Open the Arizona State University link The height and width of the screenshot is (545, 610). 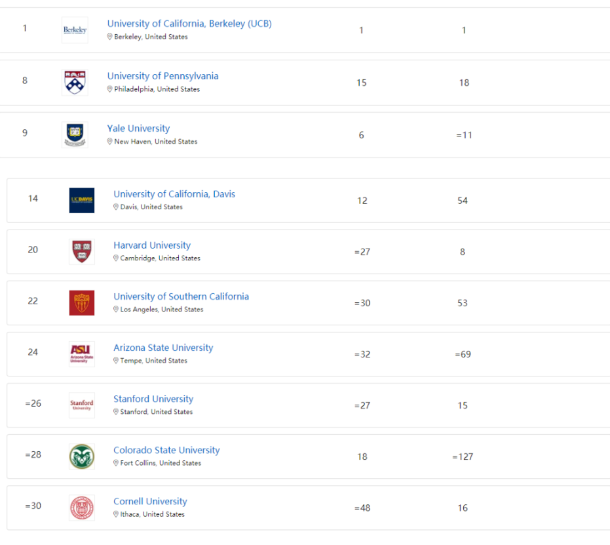click(163, 348)
